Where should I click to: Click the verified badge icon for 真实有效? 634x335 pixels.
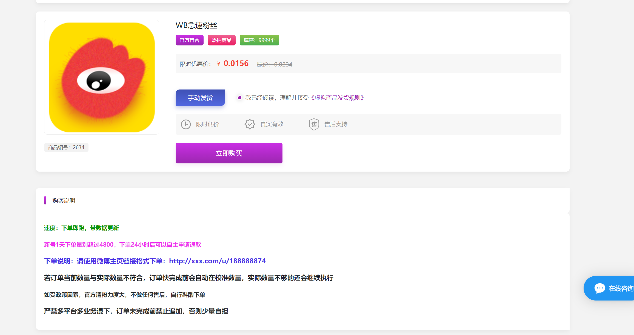250,124
